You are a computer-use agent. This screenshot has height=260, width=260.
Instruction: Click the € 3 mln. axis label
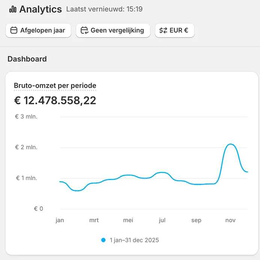[26, 117]
